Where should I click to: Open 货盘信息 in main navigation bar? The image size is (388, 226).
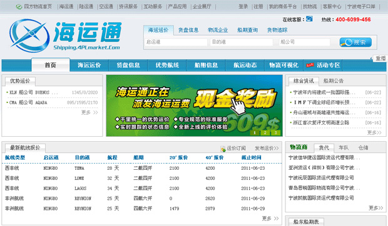pos(128,66)
